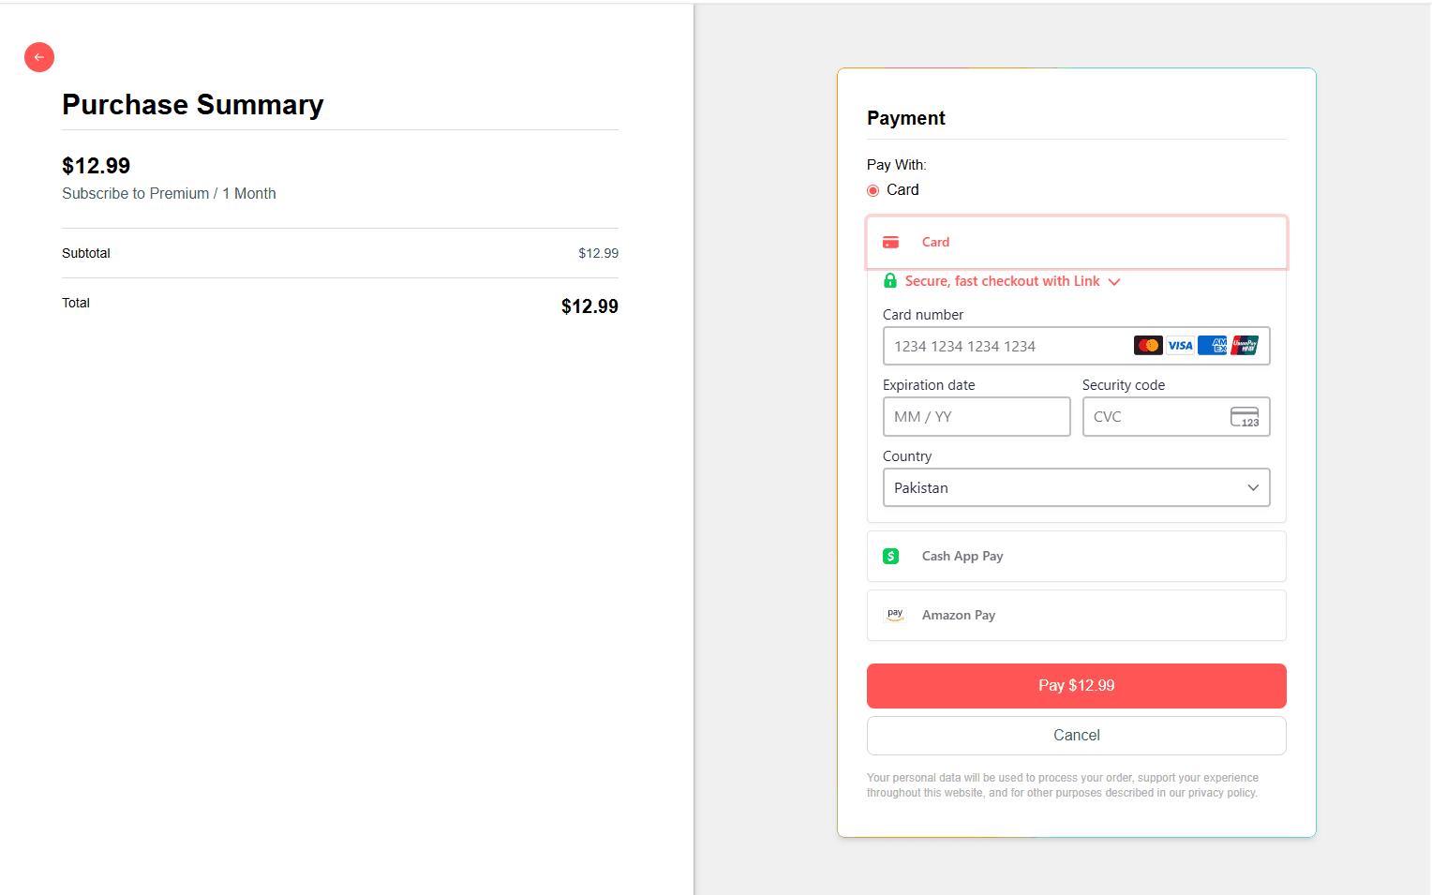Select Cash App Pay as payment method
The width and height of the screenshot is (1432, 895).
click(1076, 556)
